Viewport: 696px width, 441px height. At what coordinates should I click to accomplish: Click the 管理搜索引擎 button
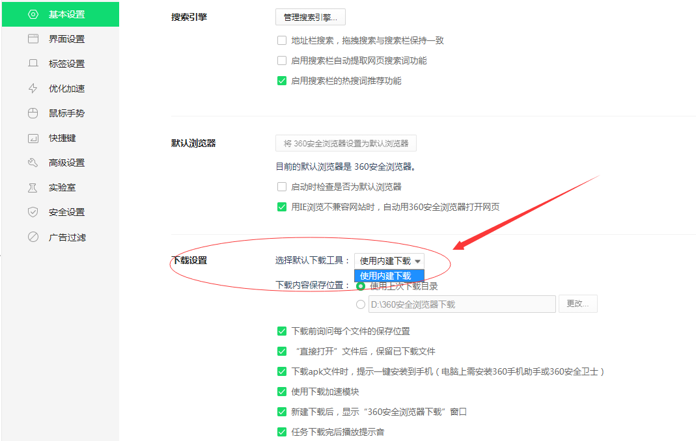point(309,16)
